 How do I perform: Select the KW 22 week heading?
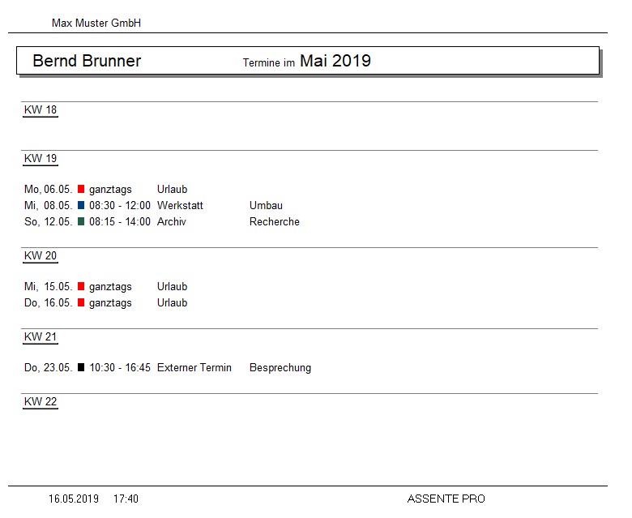41,401
